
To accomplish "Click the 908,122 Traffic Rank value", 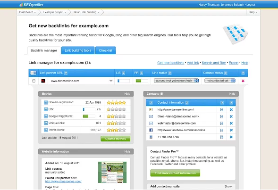I will pyautogui.click(x=96, y=130).
